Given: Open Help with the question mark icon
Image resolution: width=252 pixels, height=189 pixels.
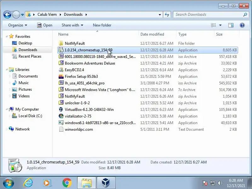Looking at the screenshot, I should click(x=242, y=25).
